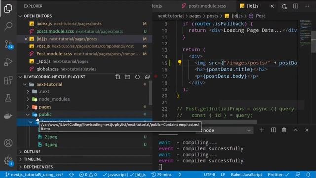Open changes compare icon in editor toolbar

tap(284, 6)
